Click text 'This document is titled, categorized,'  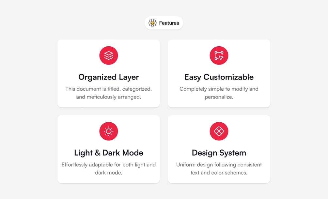(109, 89)
